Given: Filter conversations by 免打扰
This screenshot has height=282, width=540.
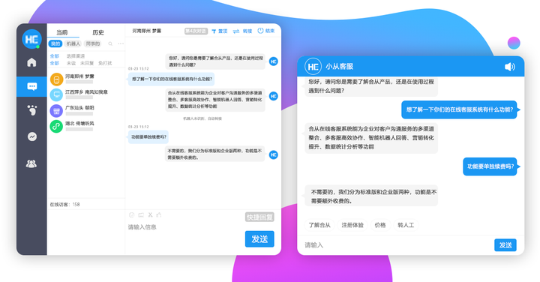Looking at the screenshot, I should pos(105,63).
